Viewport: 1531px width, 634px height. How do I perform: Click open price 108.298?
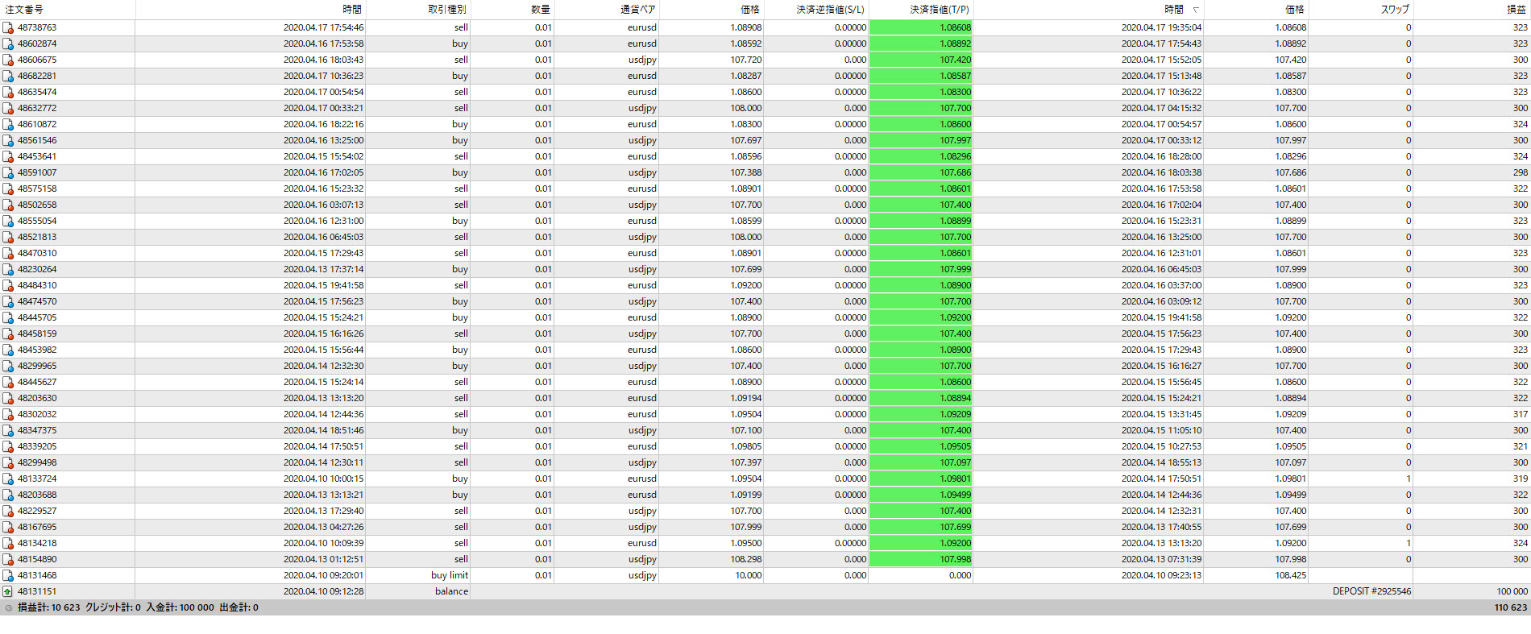745,559
